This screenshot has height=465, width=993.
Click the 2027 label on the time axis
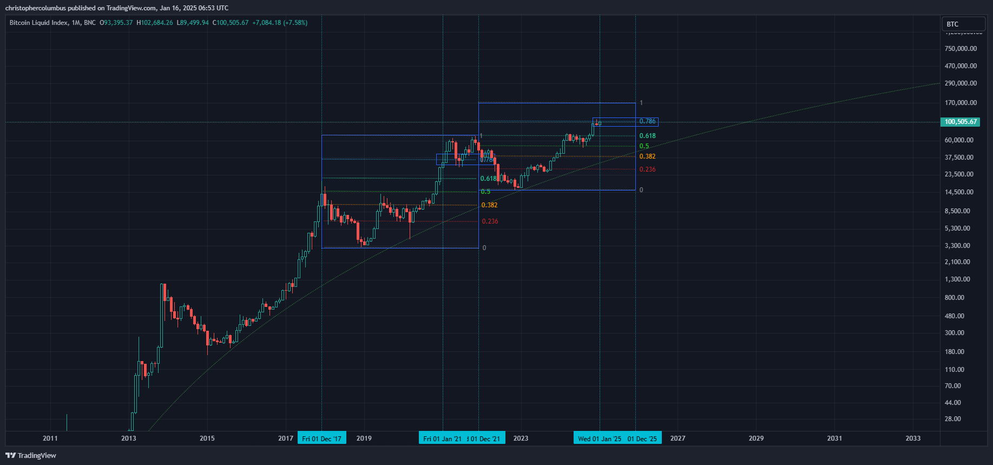click(x=678, y=438)
